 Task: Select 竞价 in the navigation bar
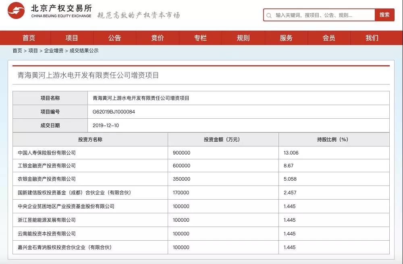pyautogui.click(x=158, y=38)
